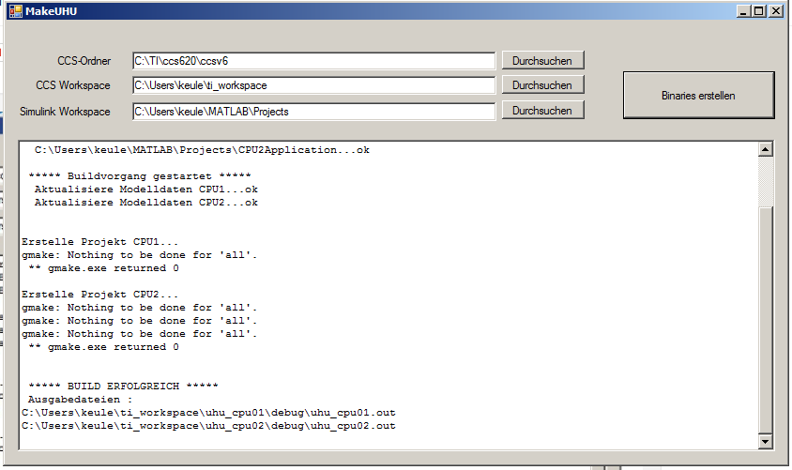Start the build with Binaries erstellen
The image size is (792, 470).
tap(698, 95)
